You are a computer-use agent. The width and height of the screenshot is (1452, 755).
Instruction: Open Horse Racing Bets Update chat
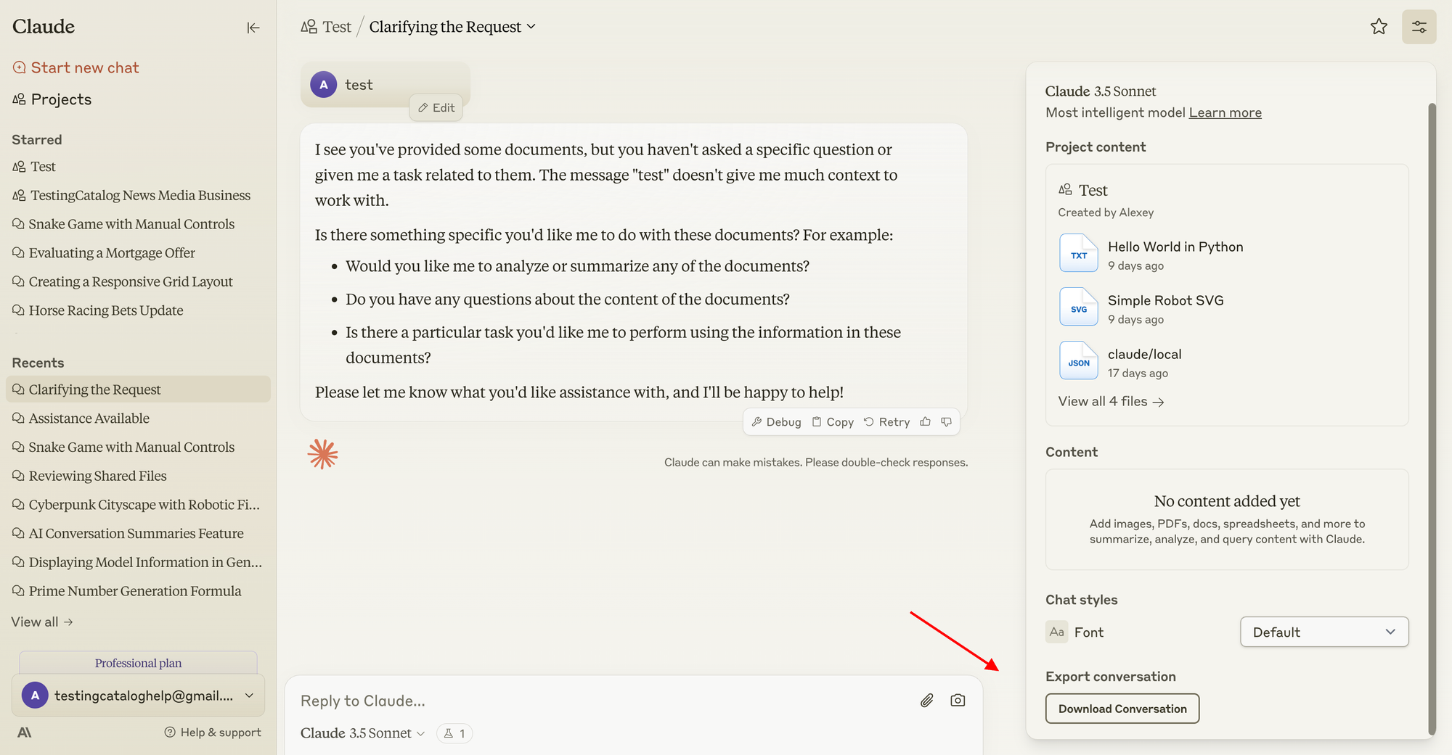138,310
